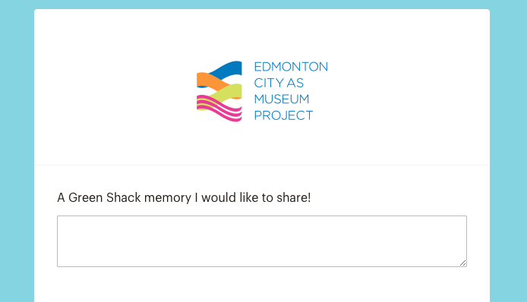Click the lime green ribbon in the logo
This screenshot has width=527, height=302.
pyautogui.click(x=227, y=93)
